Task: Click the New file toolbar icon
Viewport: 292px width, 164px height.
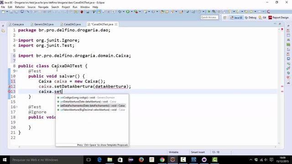Action: pyautogui.click(x=3, y=12)
